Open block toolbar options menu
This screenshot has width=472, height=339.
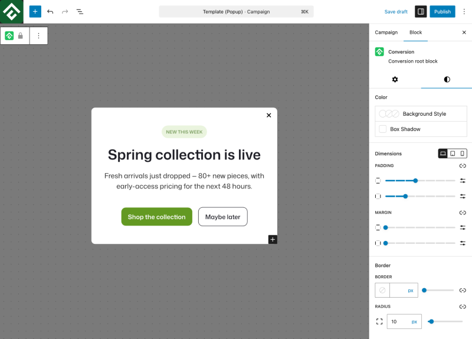pos(38,36)
